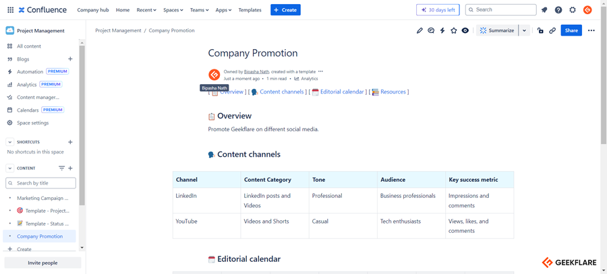Click the sidebar scroll down arrow
This screenshot has height=274, width=607.
(x=82, y=247)
